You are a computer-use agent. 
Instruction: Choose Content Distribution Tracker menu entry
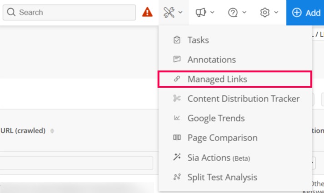(243, 99)
